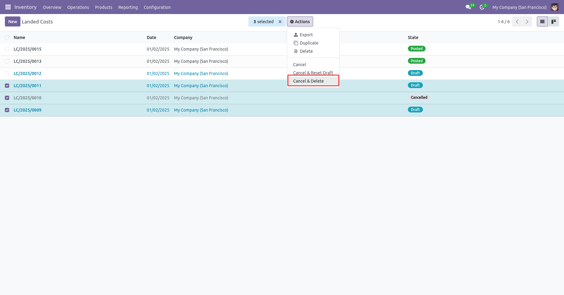This screenshot has height=295, width=564.
Task: Click the Inventory app title
Action: click(26, 7)
